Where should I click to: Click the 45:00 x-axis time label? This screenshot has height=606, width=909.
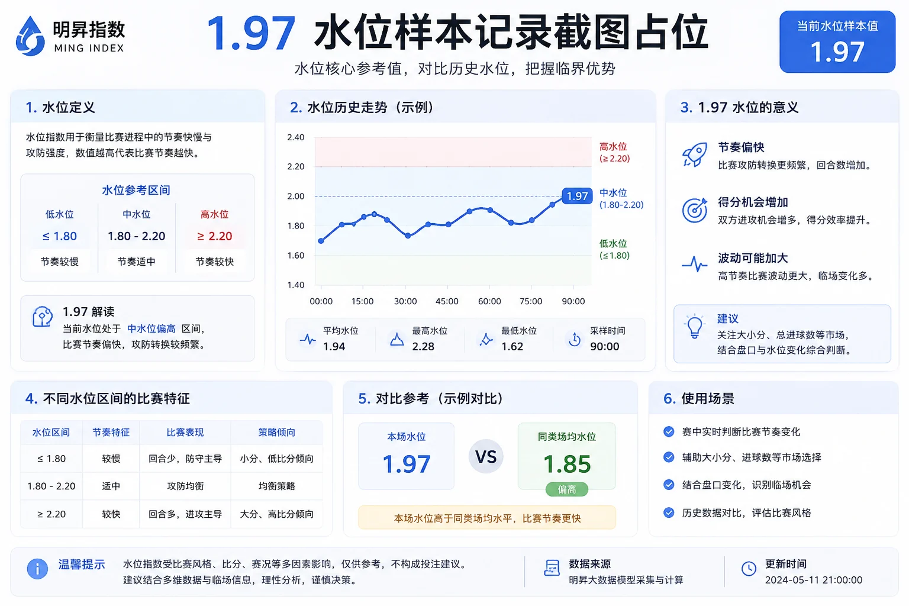coord(447,301)
